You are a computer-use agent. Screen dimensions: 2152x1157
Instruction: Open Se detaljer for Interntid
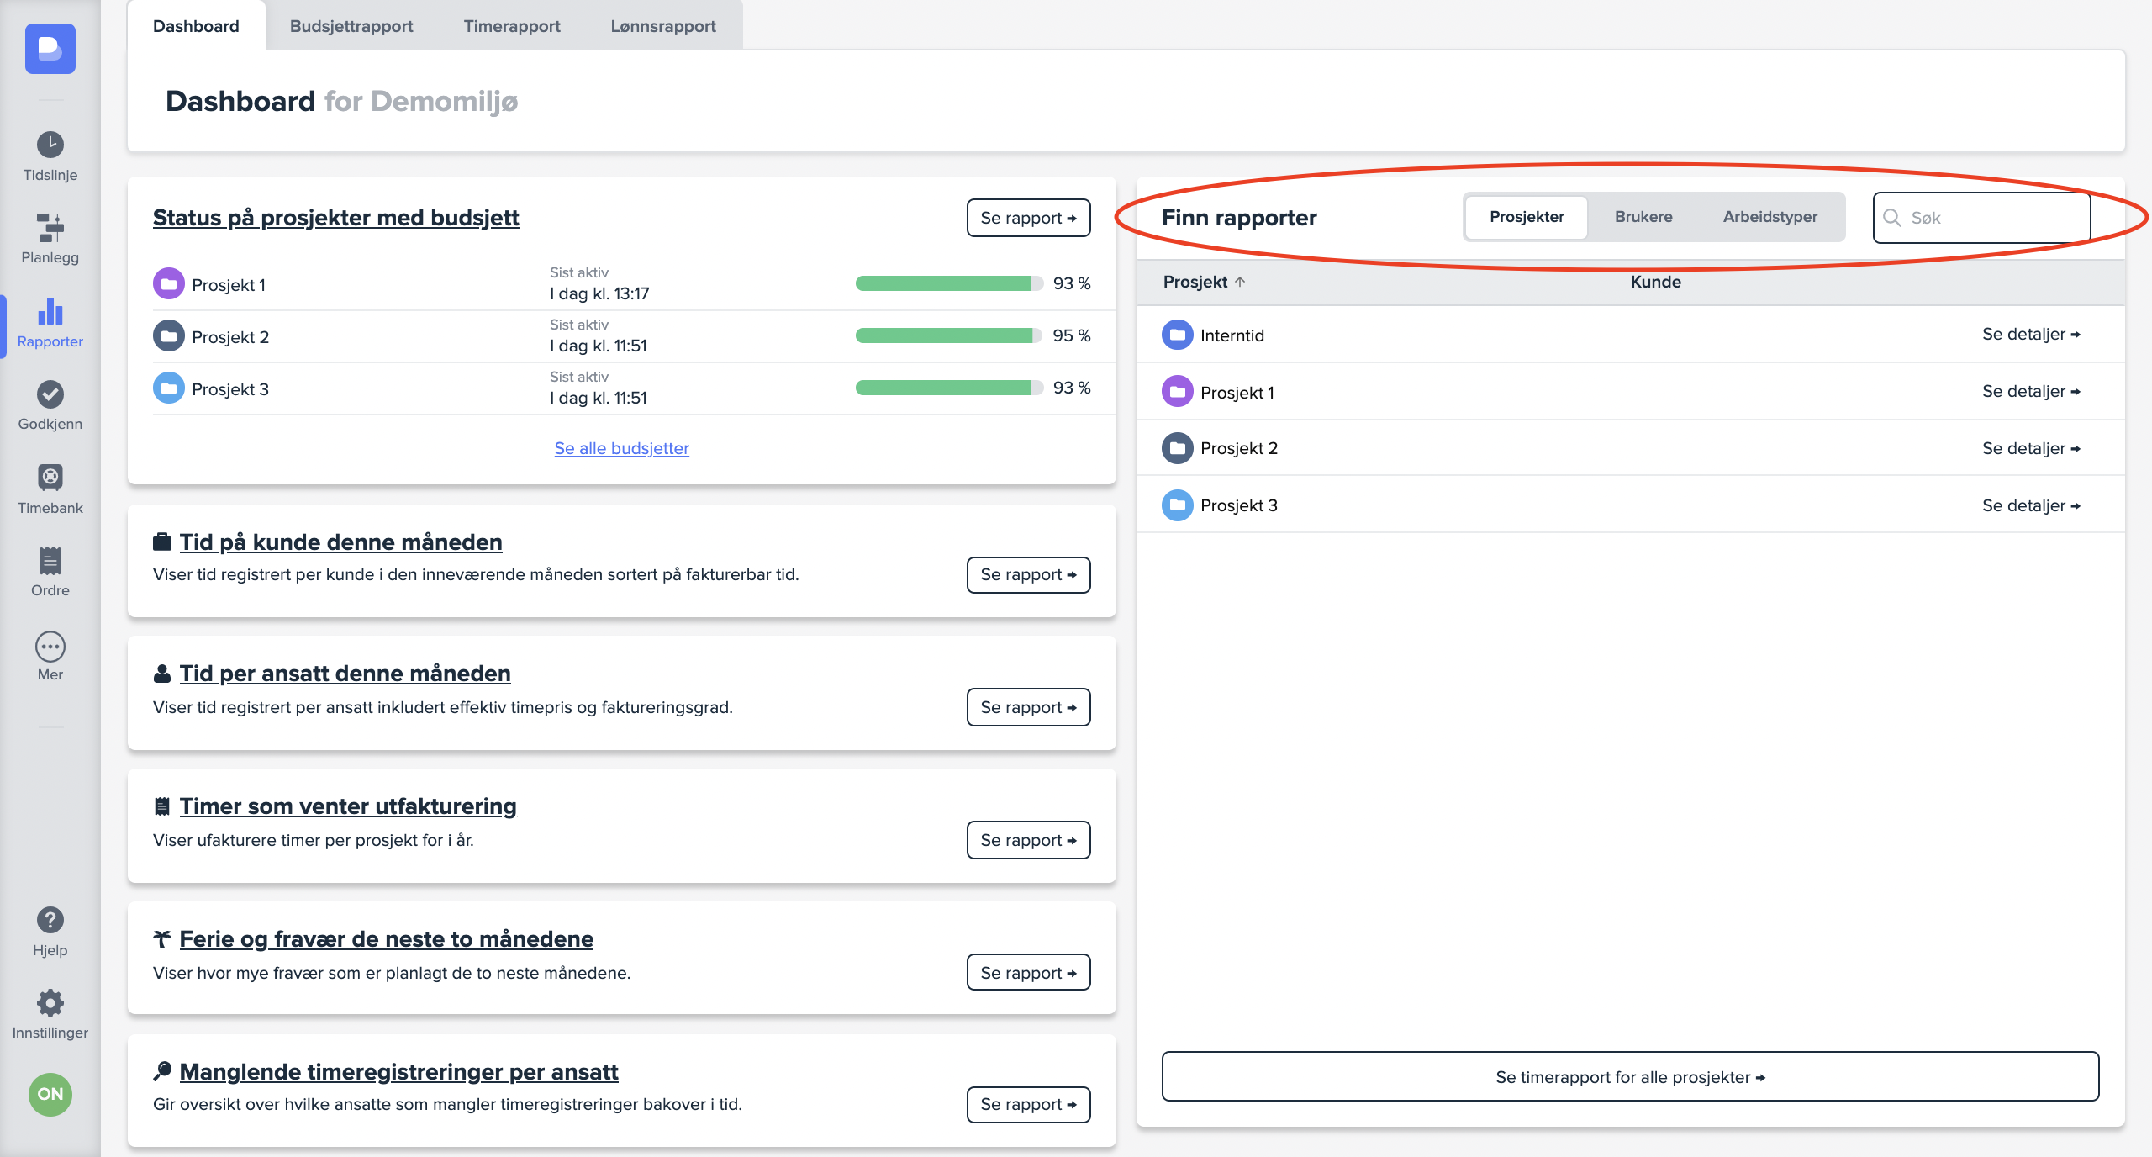2030,335
